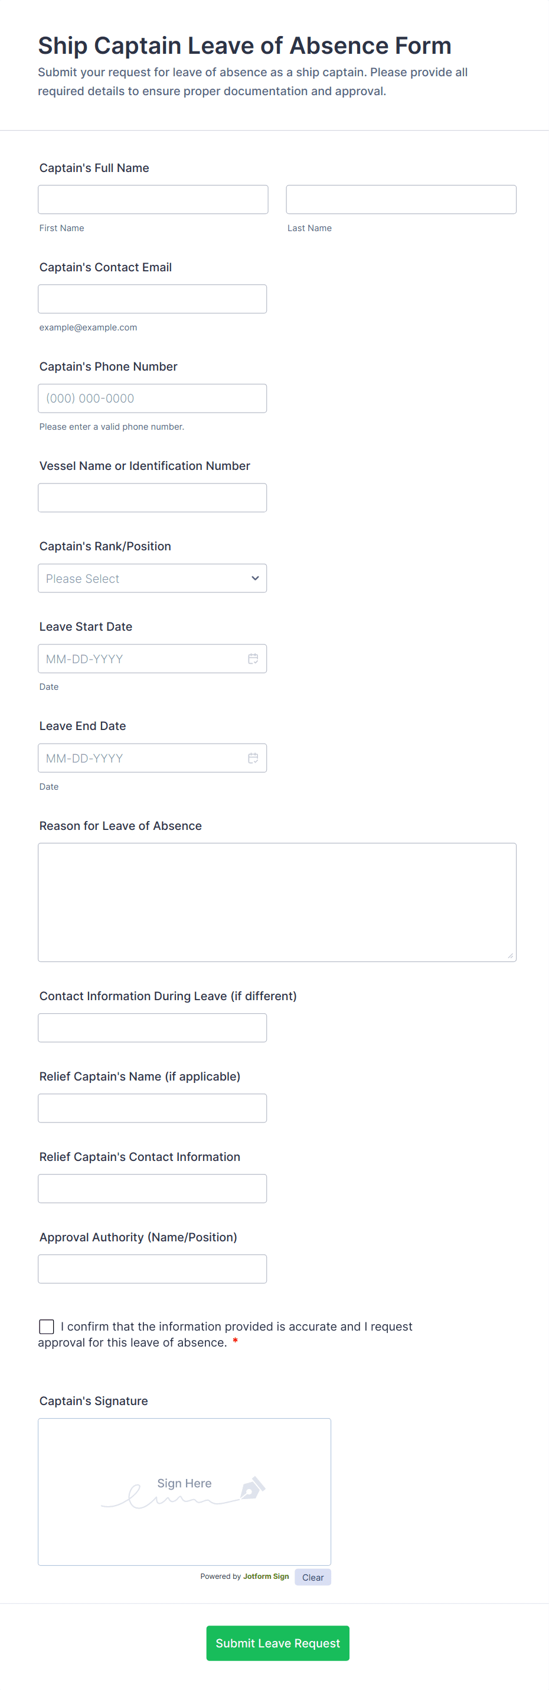Screen dimensions: 549x1690
Task: Focus the Contact Information During Leave field
Action: (152, 1028)
